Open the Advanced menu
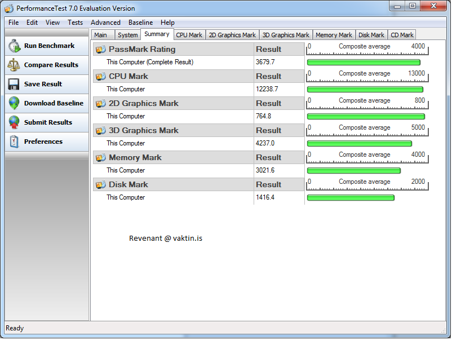The height and width of the screenshot is (340, 452). pos(105,23)
